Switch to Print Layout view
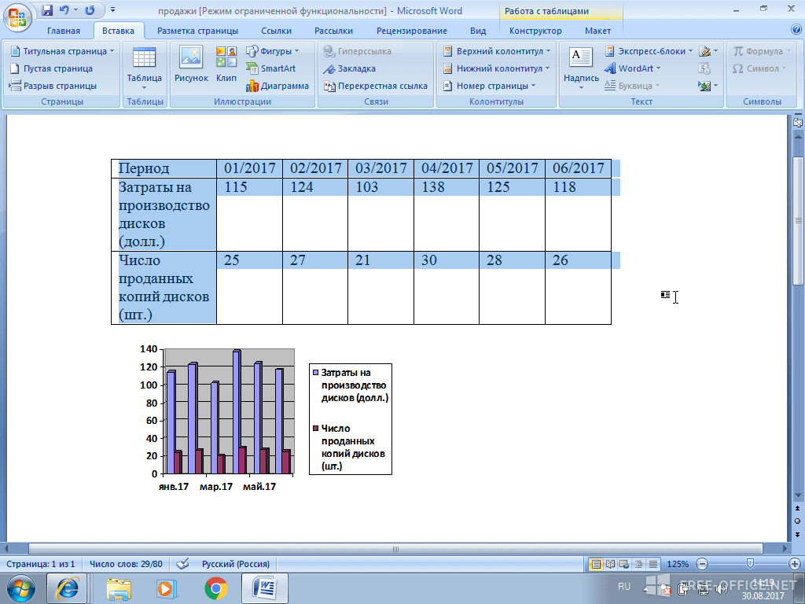 click(596, 564)
